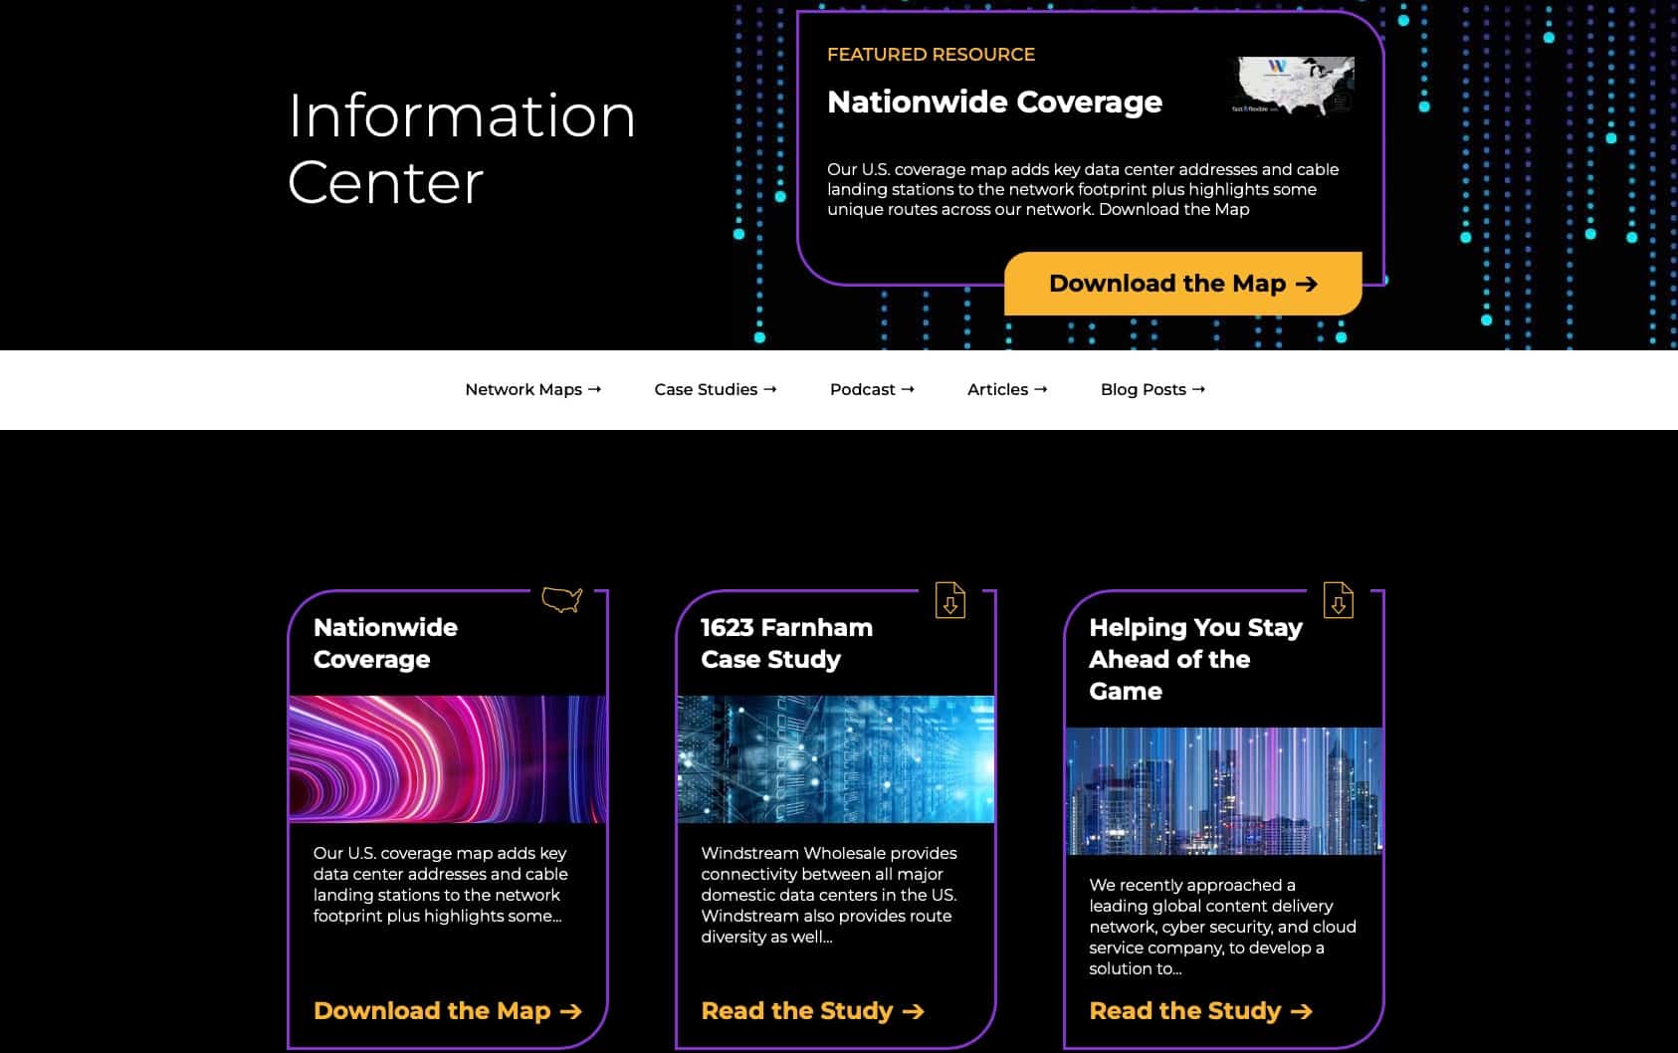Click the featured Nationwide Coverage heading

[x=994, y=102]
